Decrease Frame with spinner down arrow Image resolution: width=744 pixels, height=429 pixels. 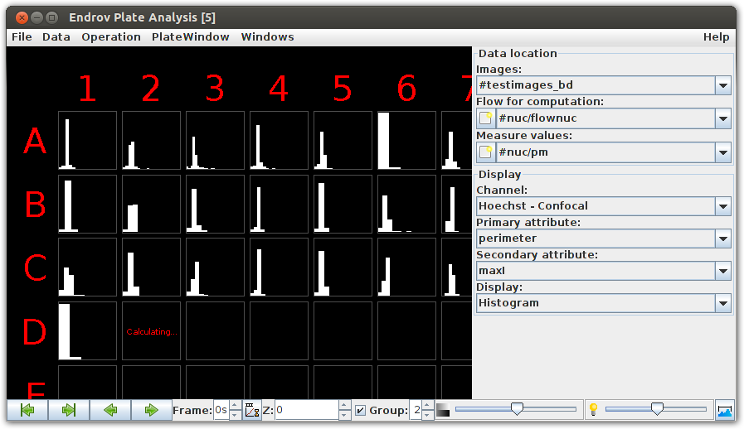point(236,415)
